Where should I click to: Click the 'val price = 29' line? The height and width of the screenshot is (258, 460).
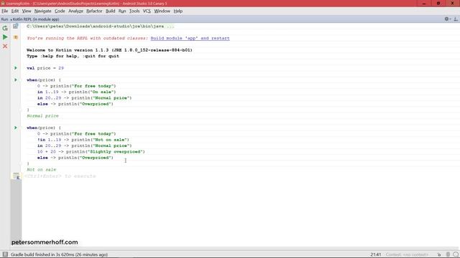point(45,68)
